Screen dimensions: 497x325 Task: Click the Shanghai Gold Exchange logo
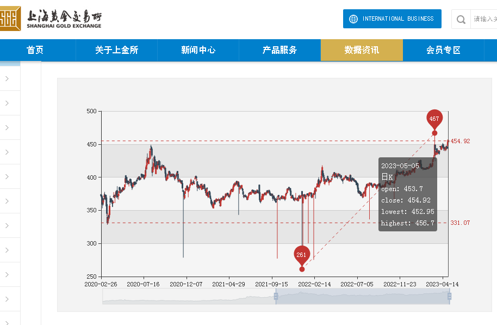click(x=51, y=19)
